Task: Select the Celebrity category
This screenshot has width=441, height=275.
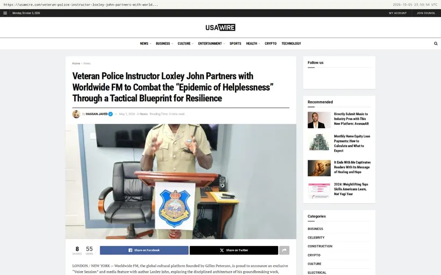Action: pyautogui.click(x=316, y=237)
